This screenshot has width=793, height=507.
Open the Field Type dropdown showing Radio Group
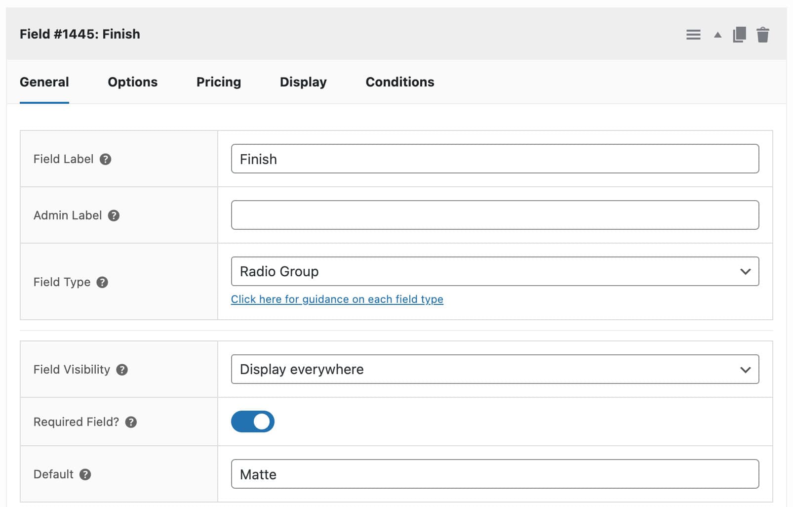pos(495,271)
